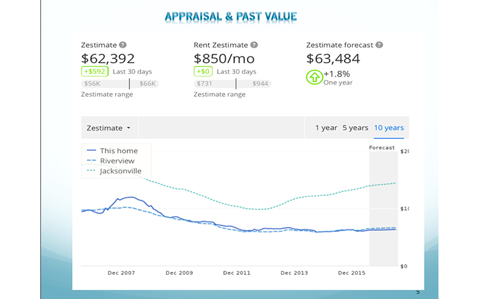The image size is (482, 299).
Task: Click the Zestimate forecast help icon
Action: 379,45
